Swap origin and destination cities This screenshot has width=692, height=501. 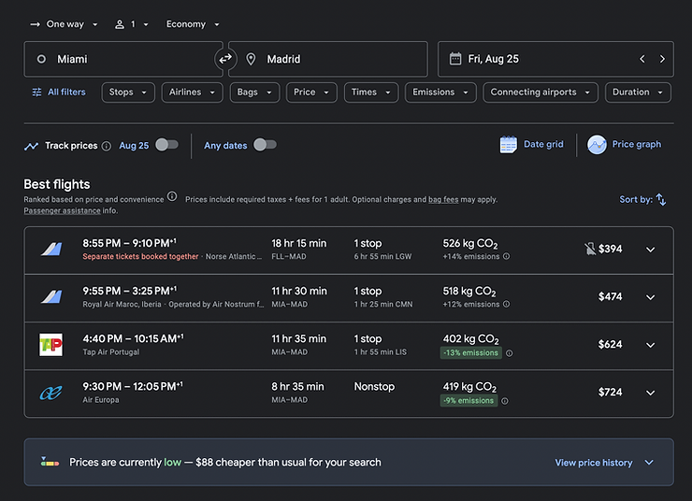(225, 59)
